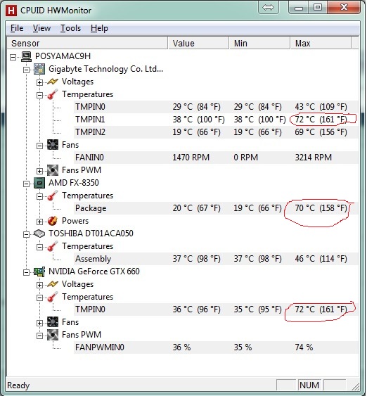Click the Max column header
The height and width of the screenshot is (396, 367).
[x=321, y=43]
